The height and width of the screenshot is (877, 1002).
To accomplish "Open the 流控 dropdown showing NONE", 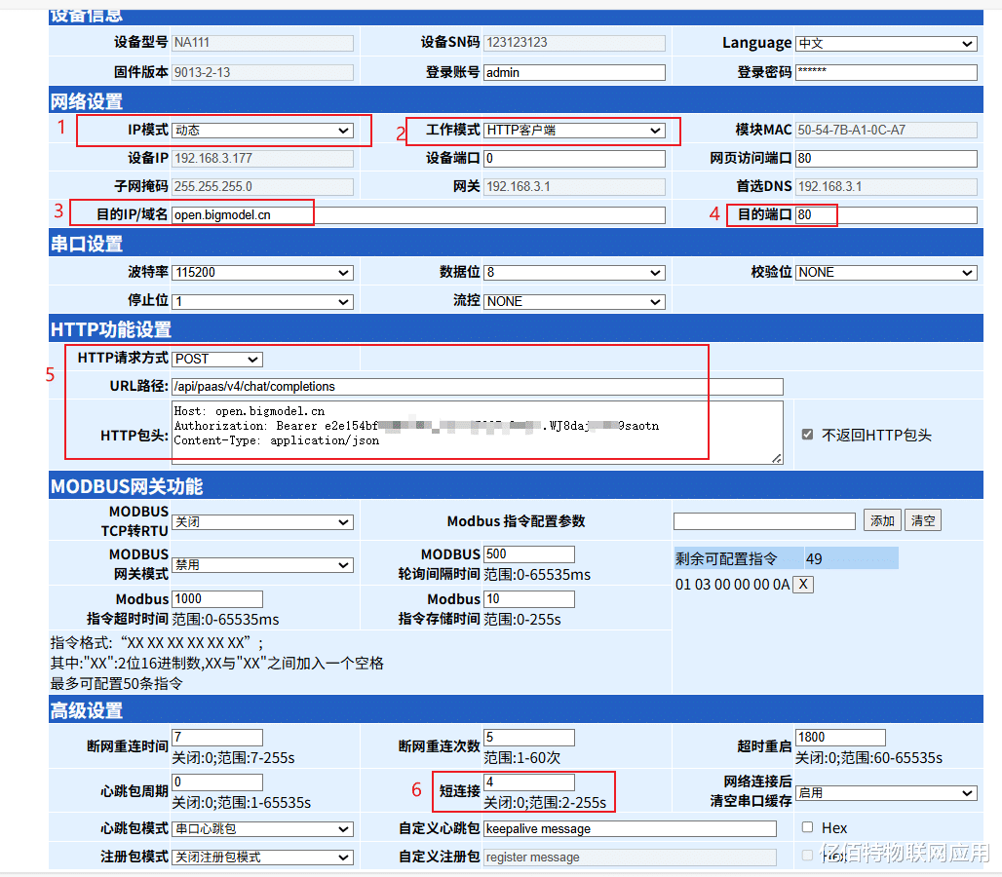I will click(x=574, y=301).
